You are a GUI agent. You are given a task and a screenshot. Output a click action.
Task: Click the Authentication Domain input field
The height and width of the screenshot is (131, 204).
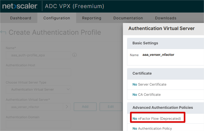38,124
